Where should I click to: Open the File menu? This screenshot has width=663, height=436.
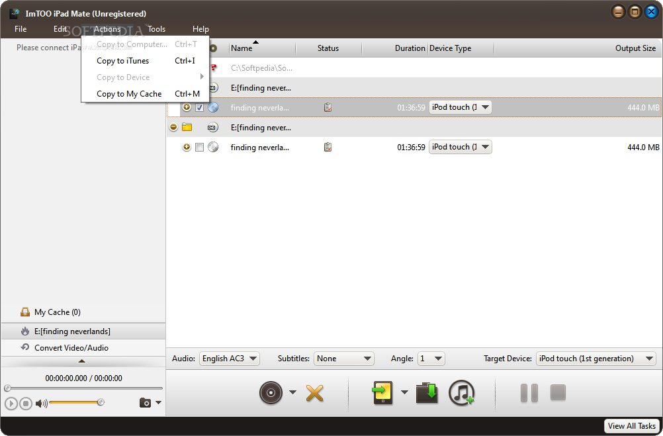21,29
